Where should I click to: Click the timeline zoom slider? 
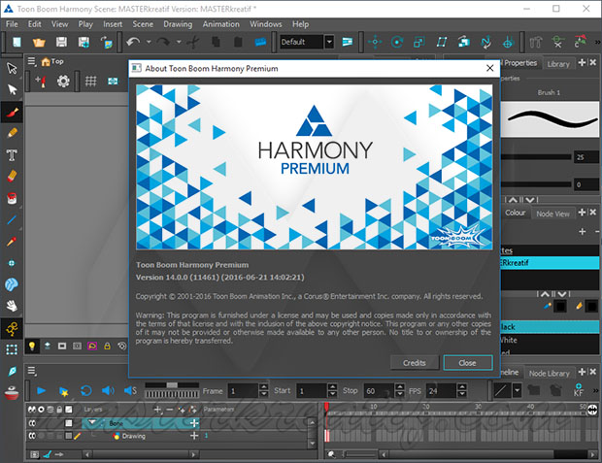(x=360, y=454)
